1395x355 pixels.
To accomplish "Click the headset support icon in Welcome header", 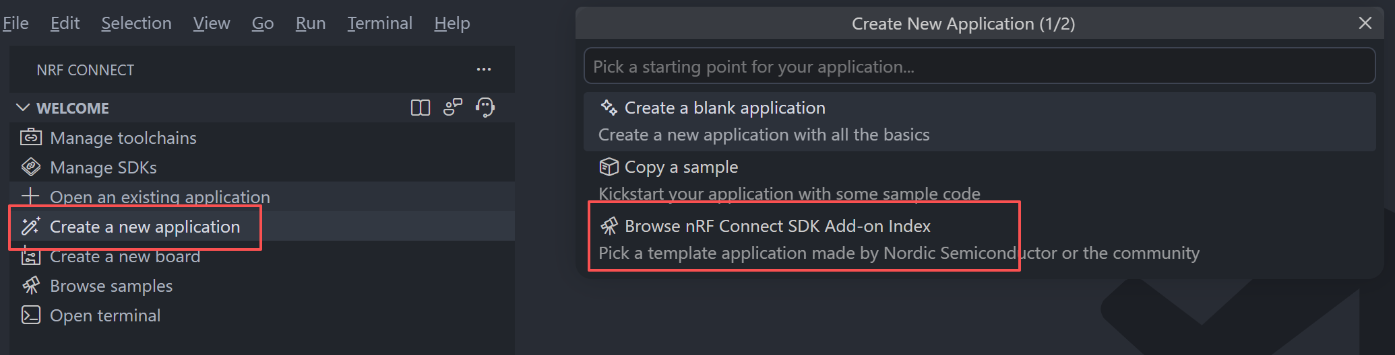I will (485, 108).
